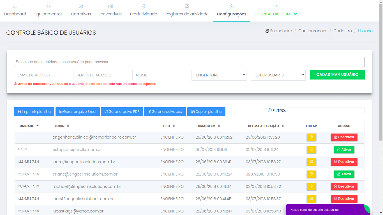
Task: Click the Equipamentos layers icon
Action: tap(49, 6)
